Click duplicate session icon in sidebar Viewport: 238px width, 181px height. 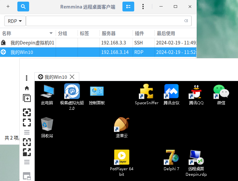tap(27, 98)
